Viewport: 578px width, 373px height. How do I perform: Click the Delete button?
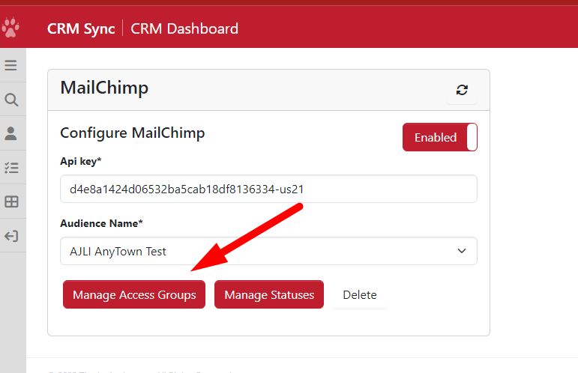point(360,294)
